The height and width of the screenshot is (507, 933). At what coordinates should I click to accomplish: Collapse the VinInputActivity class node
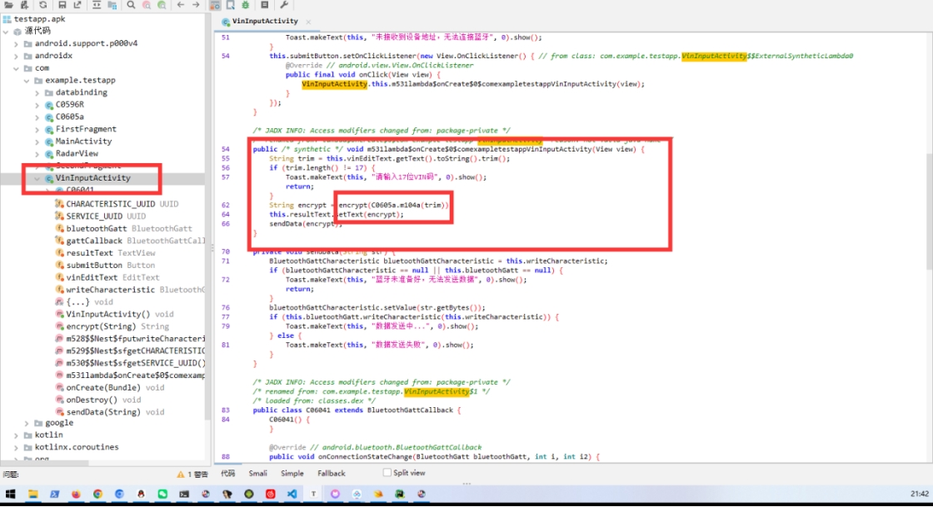[x=37, y=178]
